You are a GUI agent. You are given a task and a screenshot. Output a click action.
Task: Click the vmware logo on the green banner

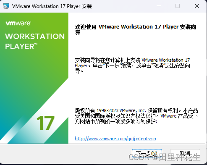[x=18, y=23]
